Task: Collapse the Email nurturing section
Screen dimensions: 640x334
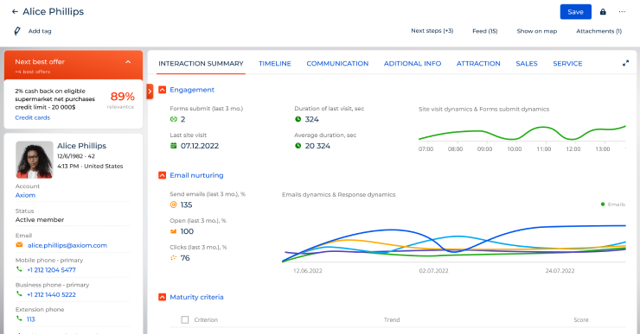Action: (162, 175)
